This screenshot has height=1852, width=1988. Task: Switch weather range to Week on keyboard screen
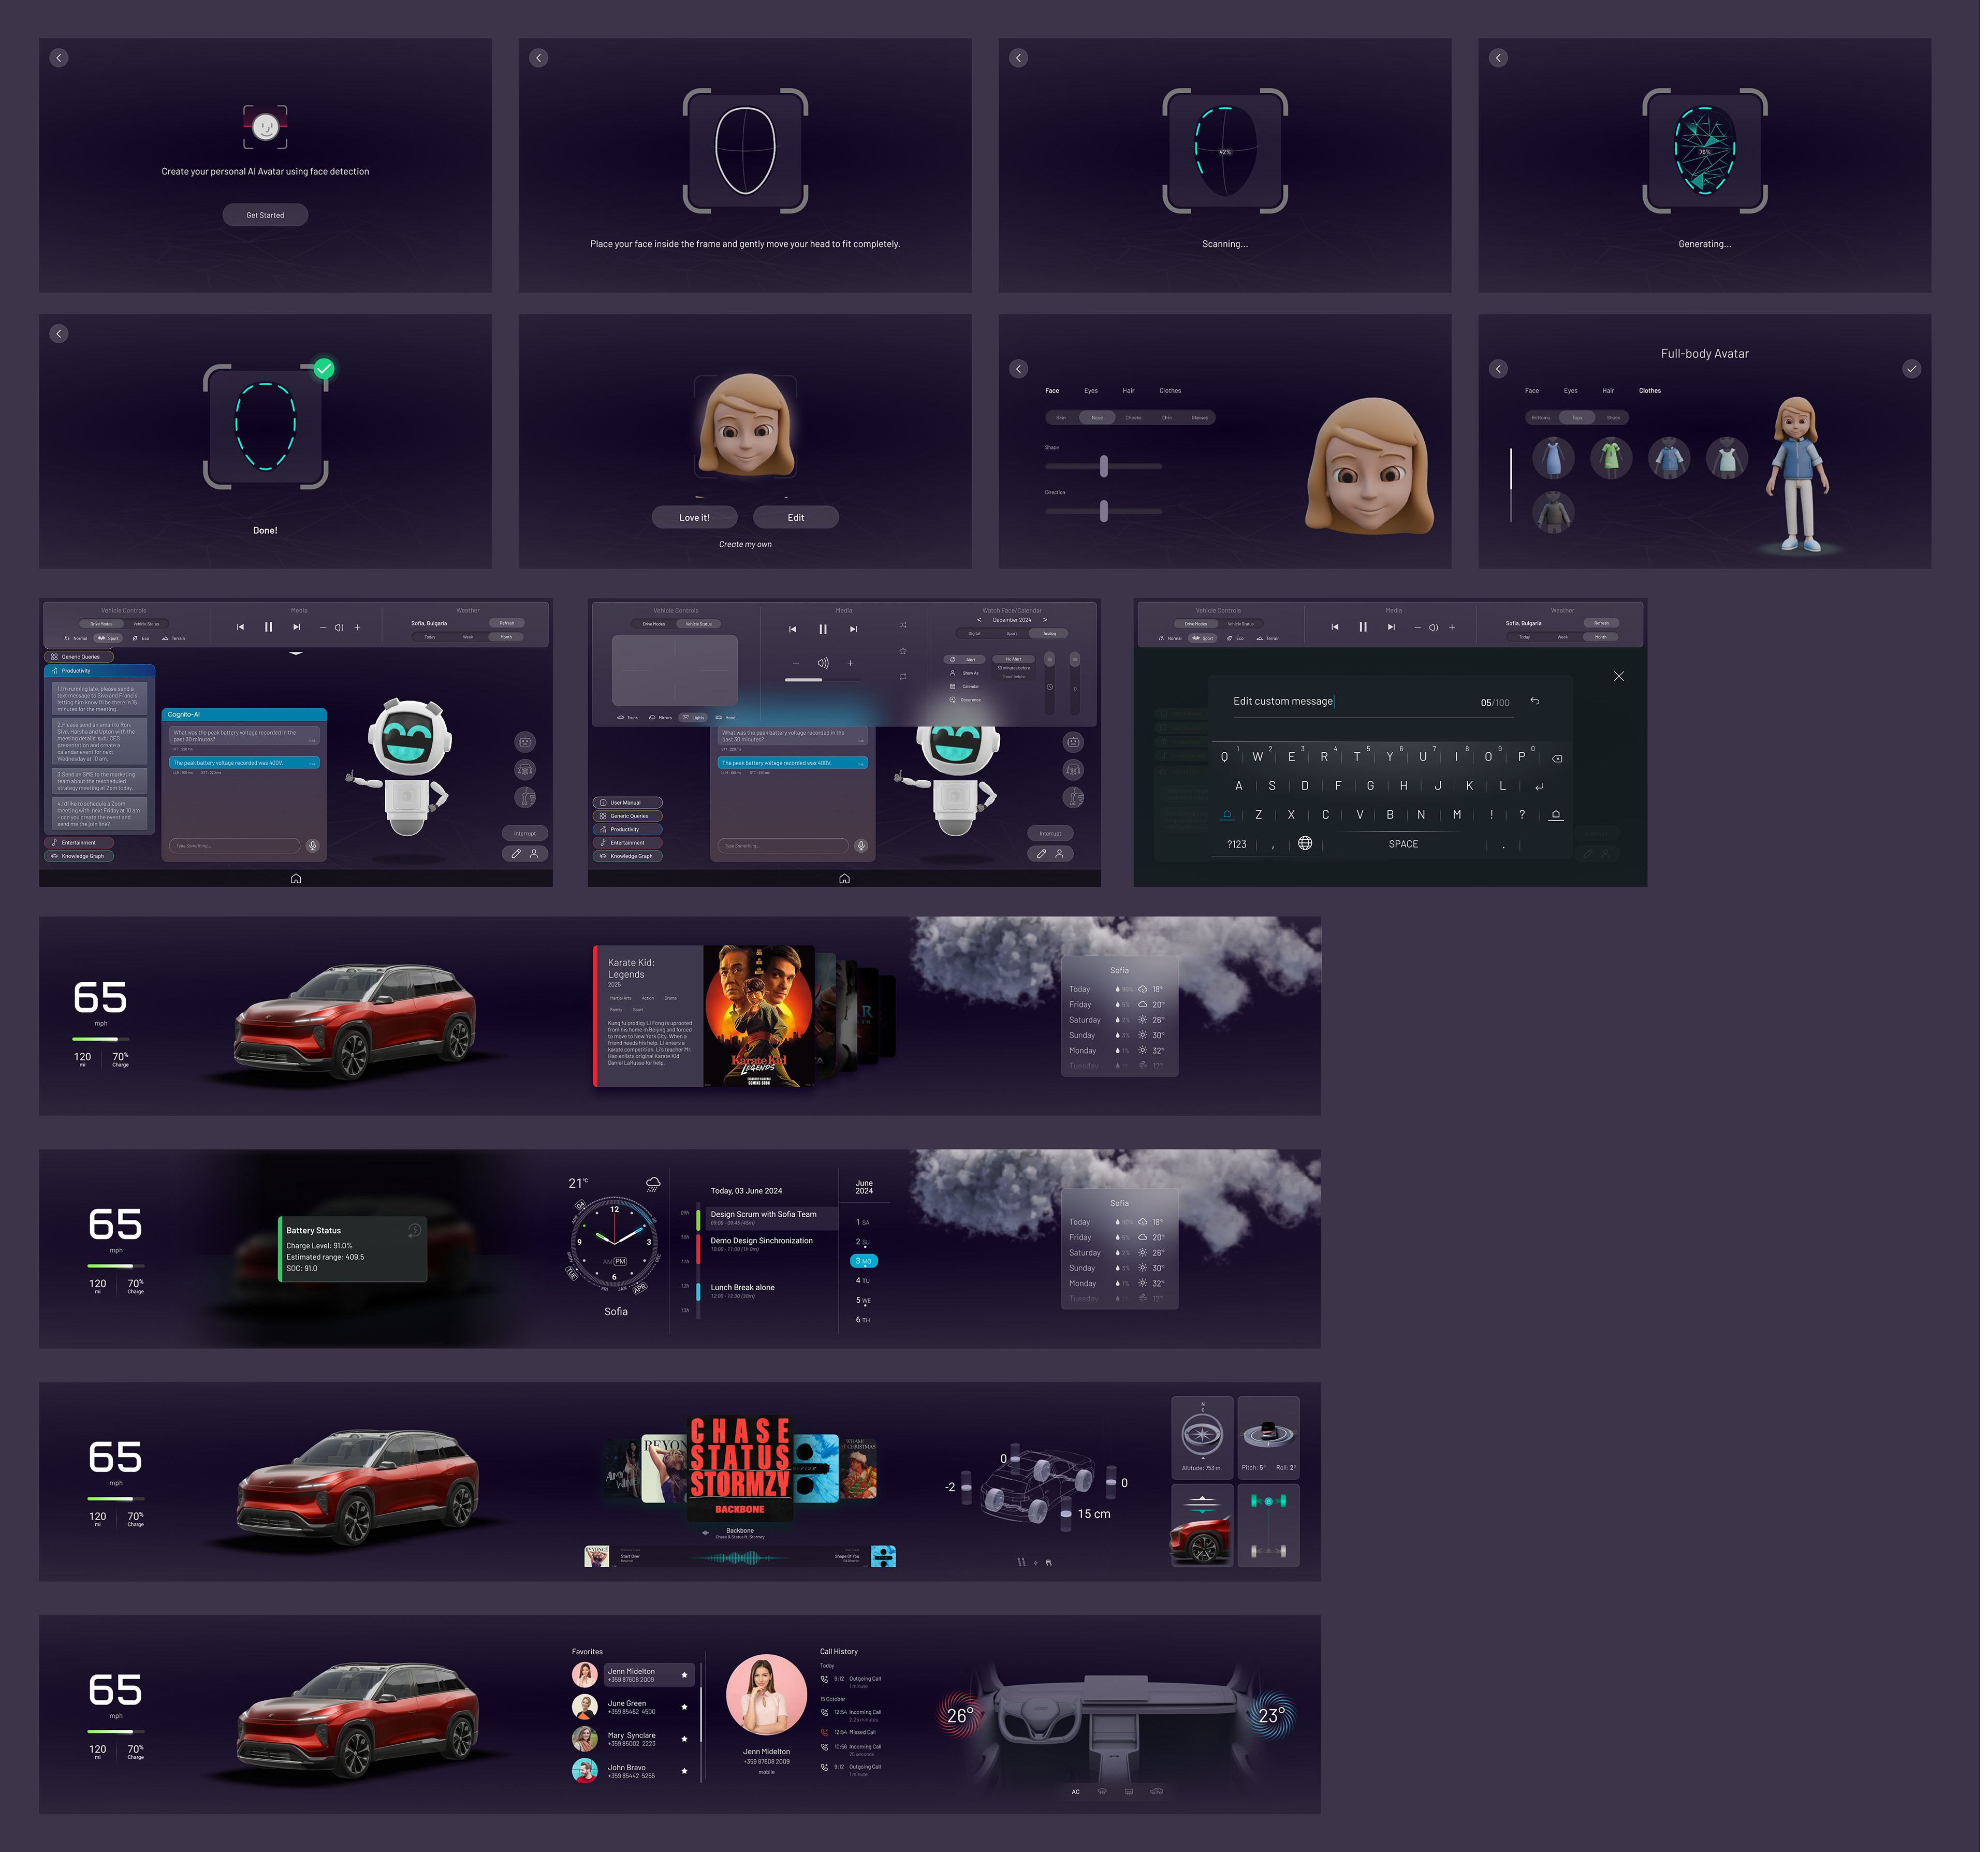tap(1562, 637)
